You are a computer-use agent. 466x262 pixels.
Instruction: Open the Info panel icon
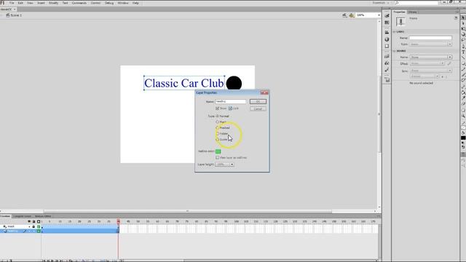tap(387, 39)
